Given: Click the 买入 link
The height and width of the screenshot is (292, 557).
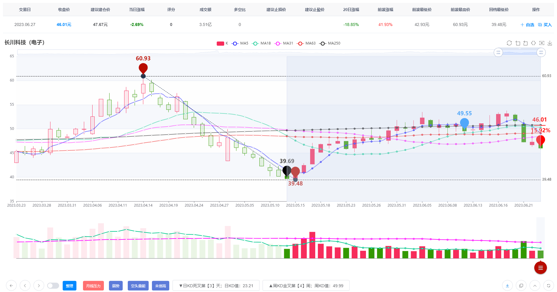Looking at the screenshot, I should point(548,25).
